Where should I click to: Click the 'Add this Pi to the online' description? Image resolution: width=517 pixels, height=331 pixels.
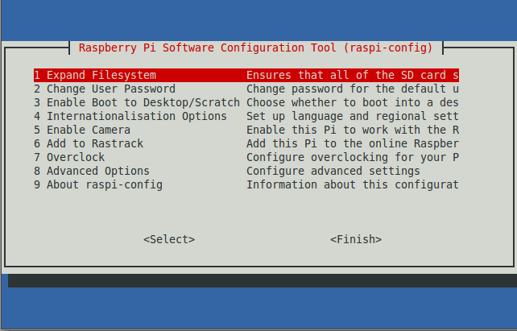pyautogui.click(x=352, y=143)
